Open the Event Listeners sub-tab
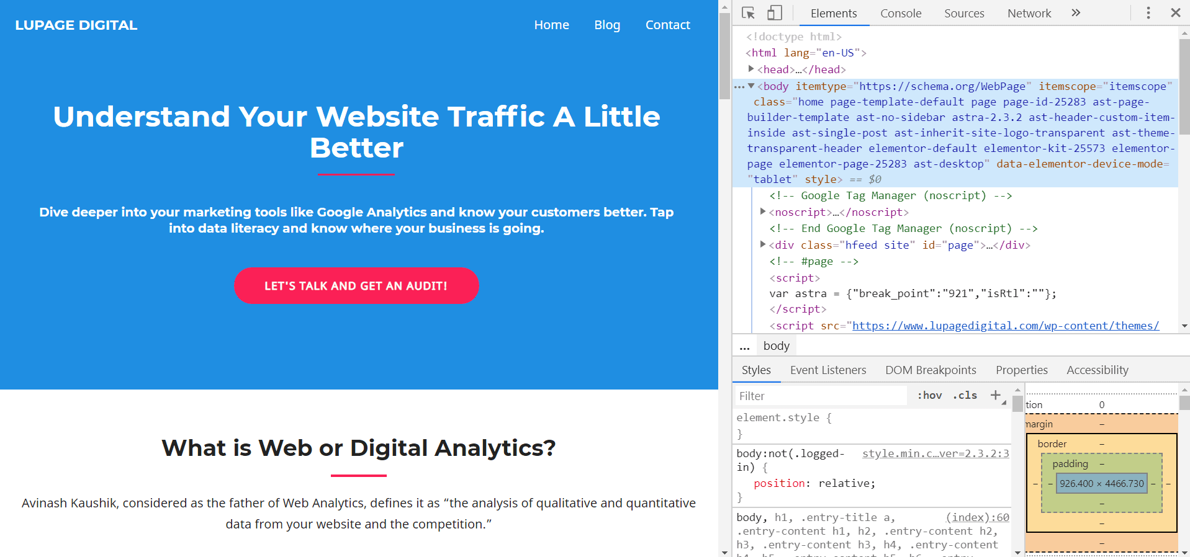1190x557 pixels. point(828,370)
